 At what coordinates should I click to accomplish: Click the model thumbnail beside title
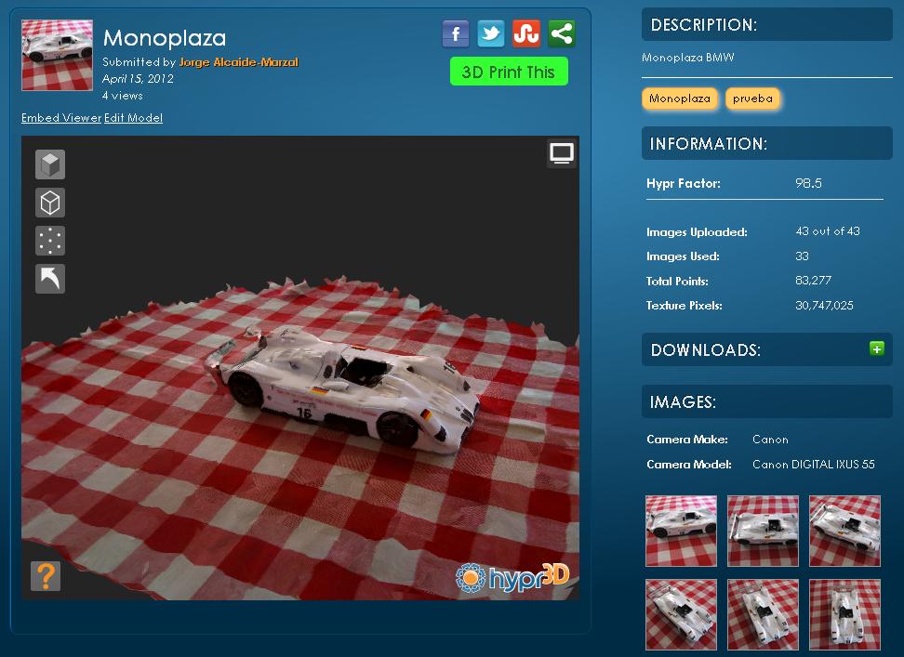coord(57,56)
